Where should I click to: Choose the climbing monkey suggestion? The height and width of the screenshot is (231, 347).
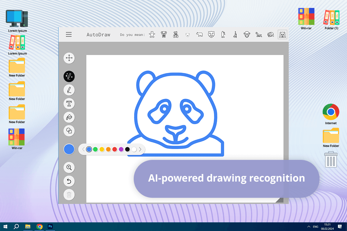click(x=235, y=35)
